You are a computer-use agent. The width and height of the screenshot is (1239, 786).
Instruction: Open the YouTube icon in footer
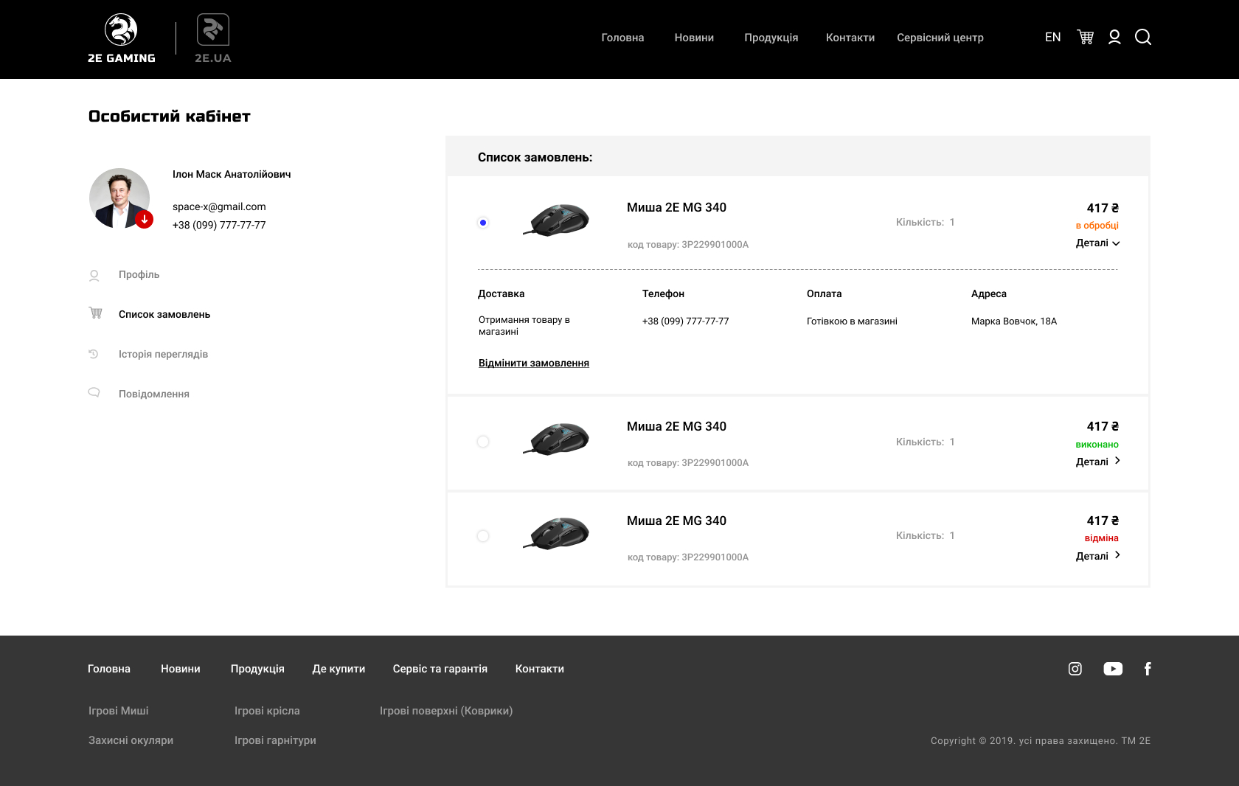(x=1113, y=669)
